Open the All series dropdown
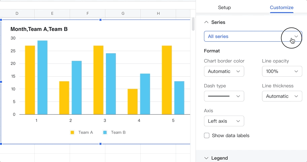Viewport: 307px width, 162px height. pos(253,36)
